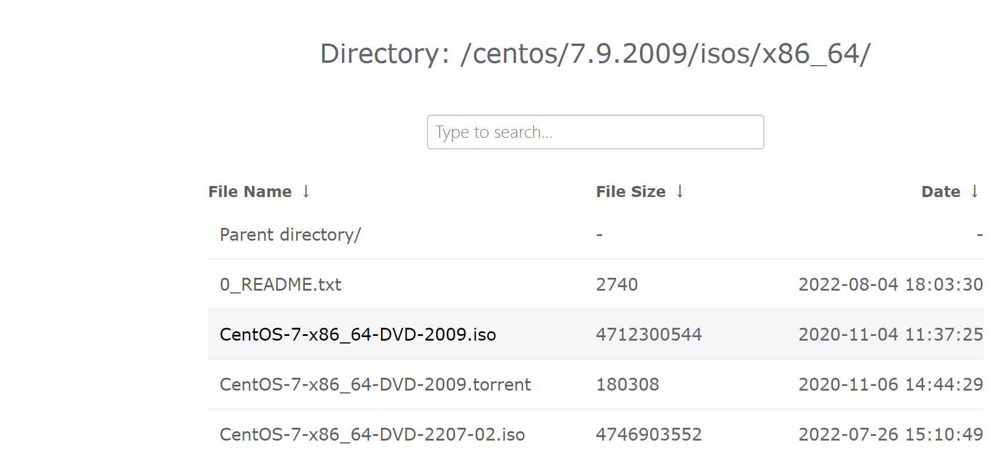
Task: Click the 2022-08-04 18:03:30 date entry
Action: [890, 285]
